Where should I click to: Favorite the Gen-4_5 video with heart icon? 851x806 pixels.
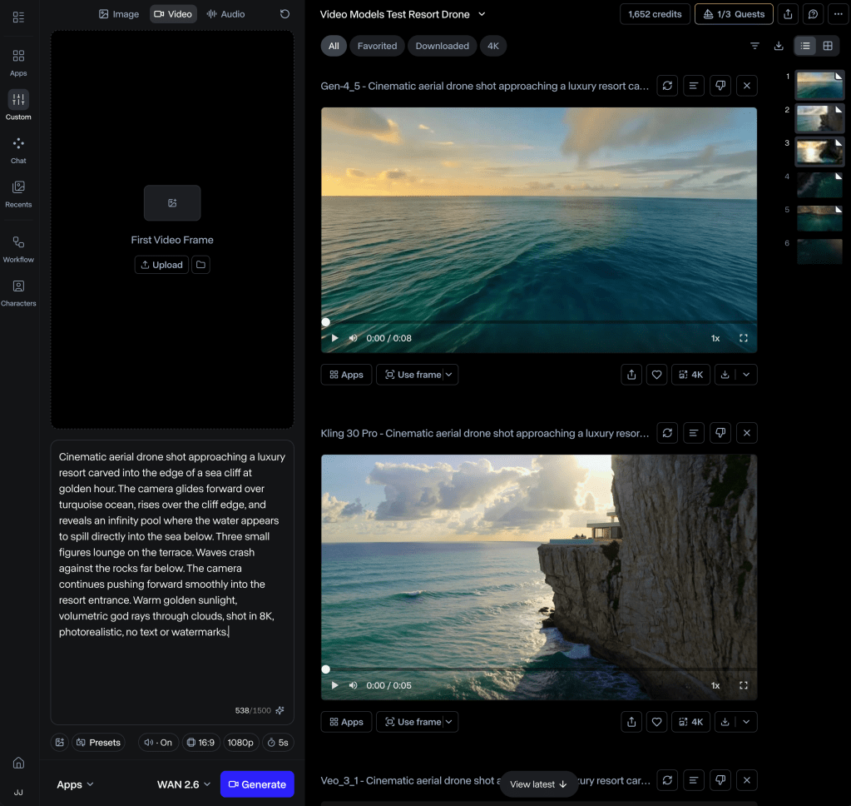click(657, 375)
